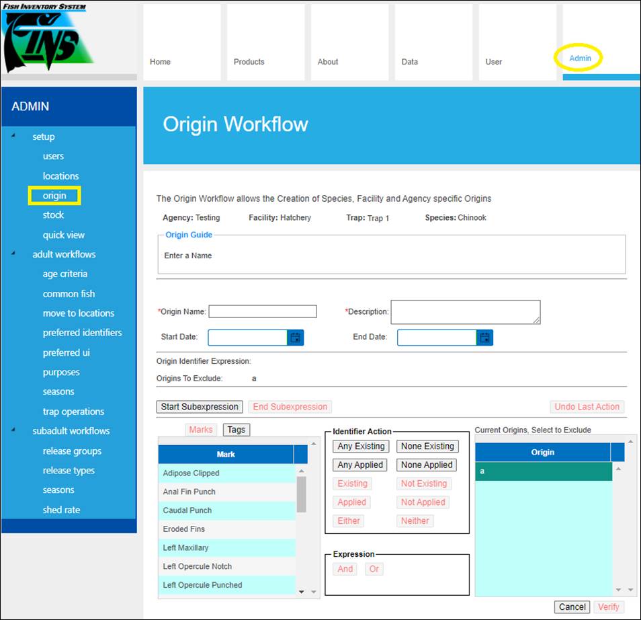The height and width of the screenshot is (620, 641).
Task: Collapse the setup tree section
Action: coord(14,137)
